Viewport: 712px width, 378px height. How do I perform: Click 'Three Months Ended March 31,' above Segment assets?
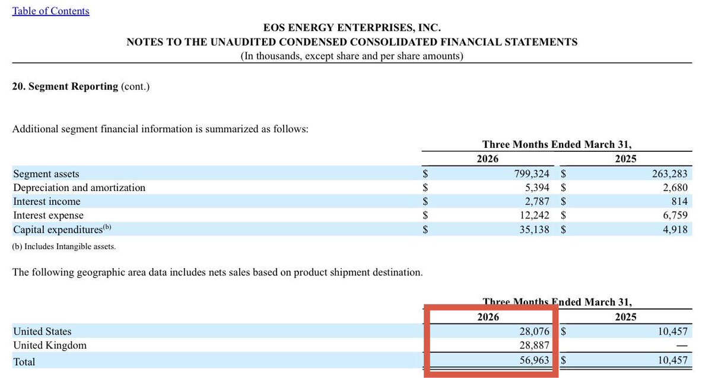tap(557, 144)
